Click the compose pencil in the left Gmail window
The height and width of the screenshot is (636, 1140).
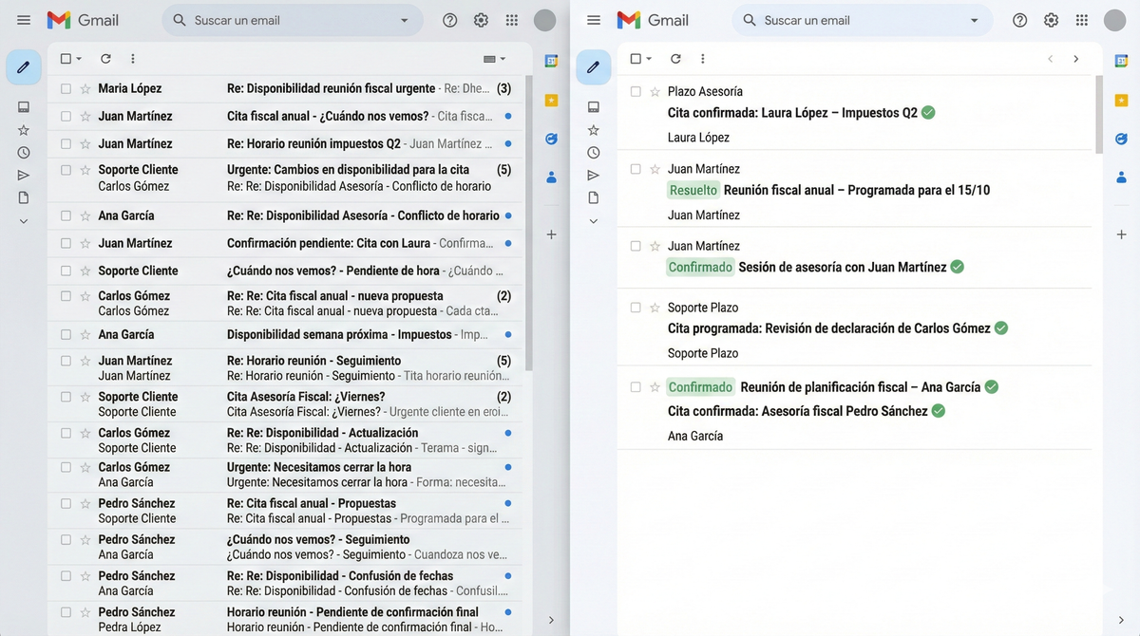point(23,67)
